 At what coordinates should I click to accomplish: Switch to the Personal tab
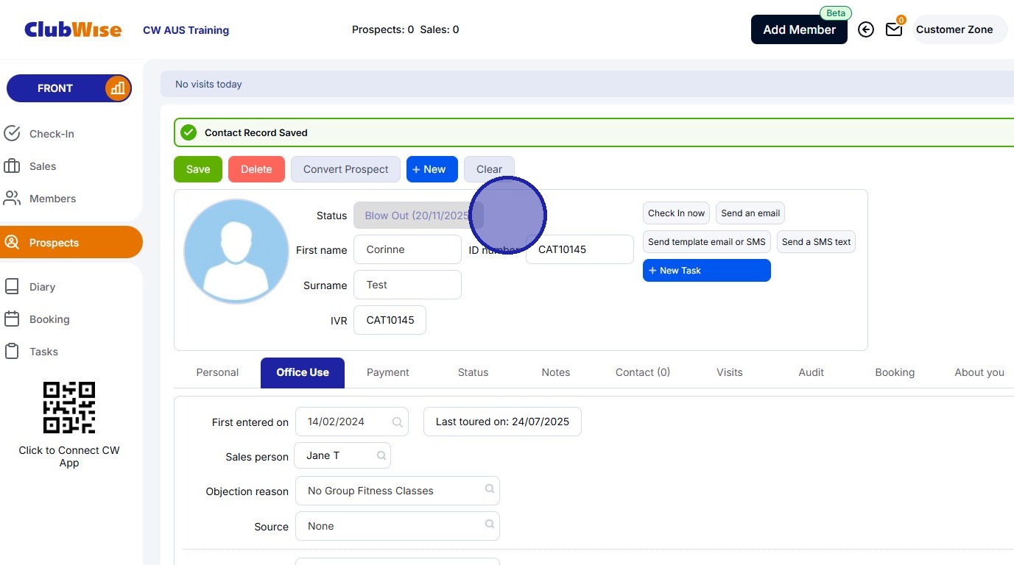[x=217, y=372]
